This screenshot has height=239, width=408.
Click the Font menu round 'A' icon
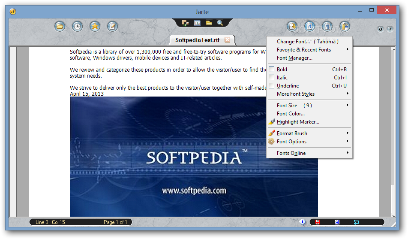(x=309, y=26)
